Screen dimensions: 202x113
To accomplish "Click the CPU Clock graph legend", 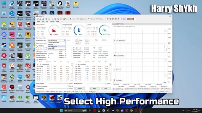I will [118, 70].
